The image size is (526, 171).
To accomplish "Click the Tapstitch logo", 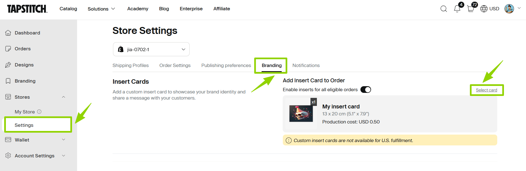I will click(27, 9).
